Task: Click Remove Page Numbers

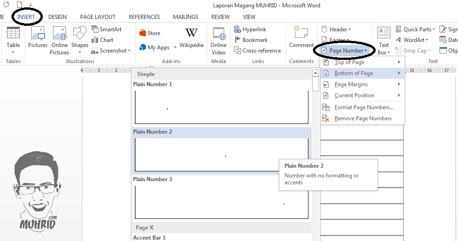Action: click(x=363, y=118)
